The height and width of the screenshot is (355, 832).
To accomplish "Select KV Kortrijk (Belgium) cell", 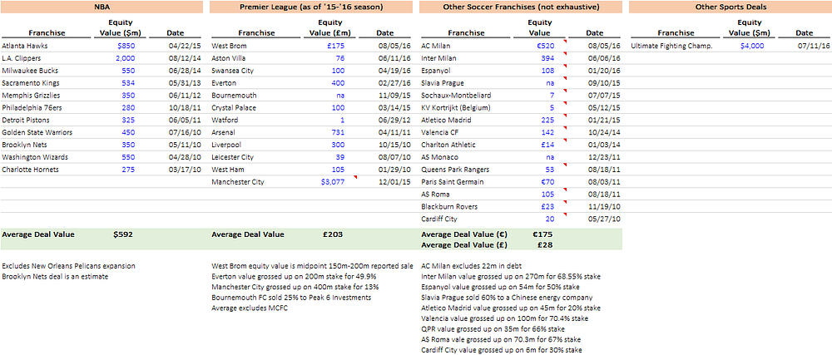I will click(456, 107).
